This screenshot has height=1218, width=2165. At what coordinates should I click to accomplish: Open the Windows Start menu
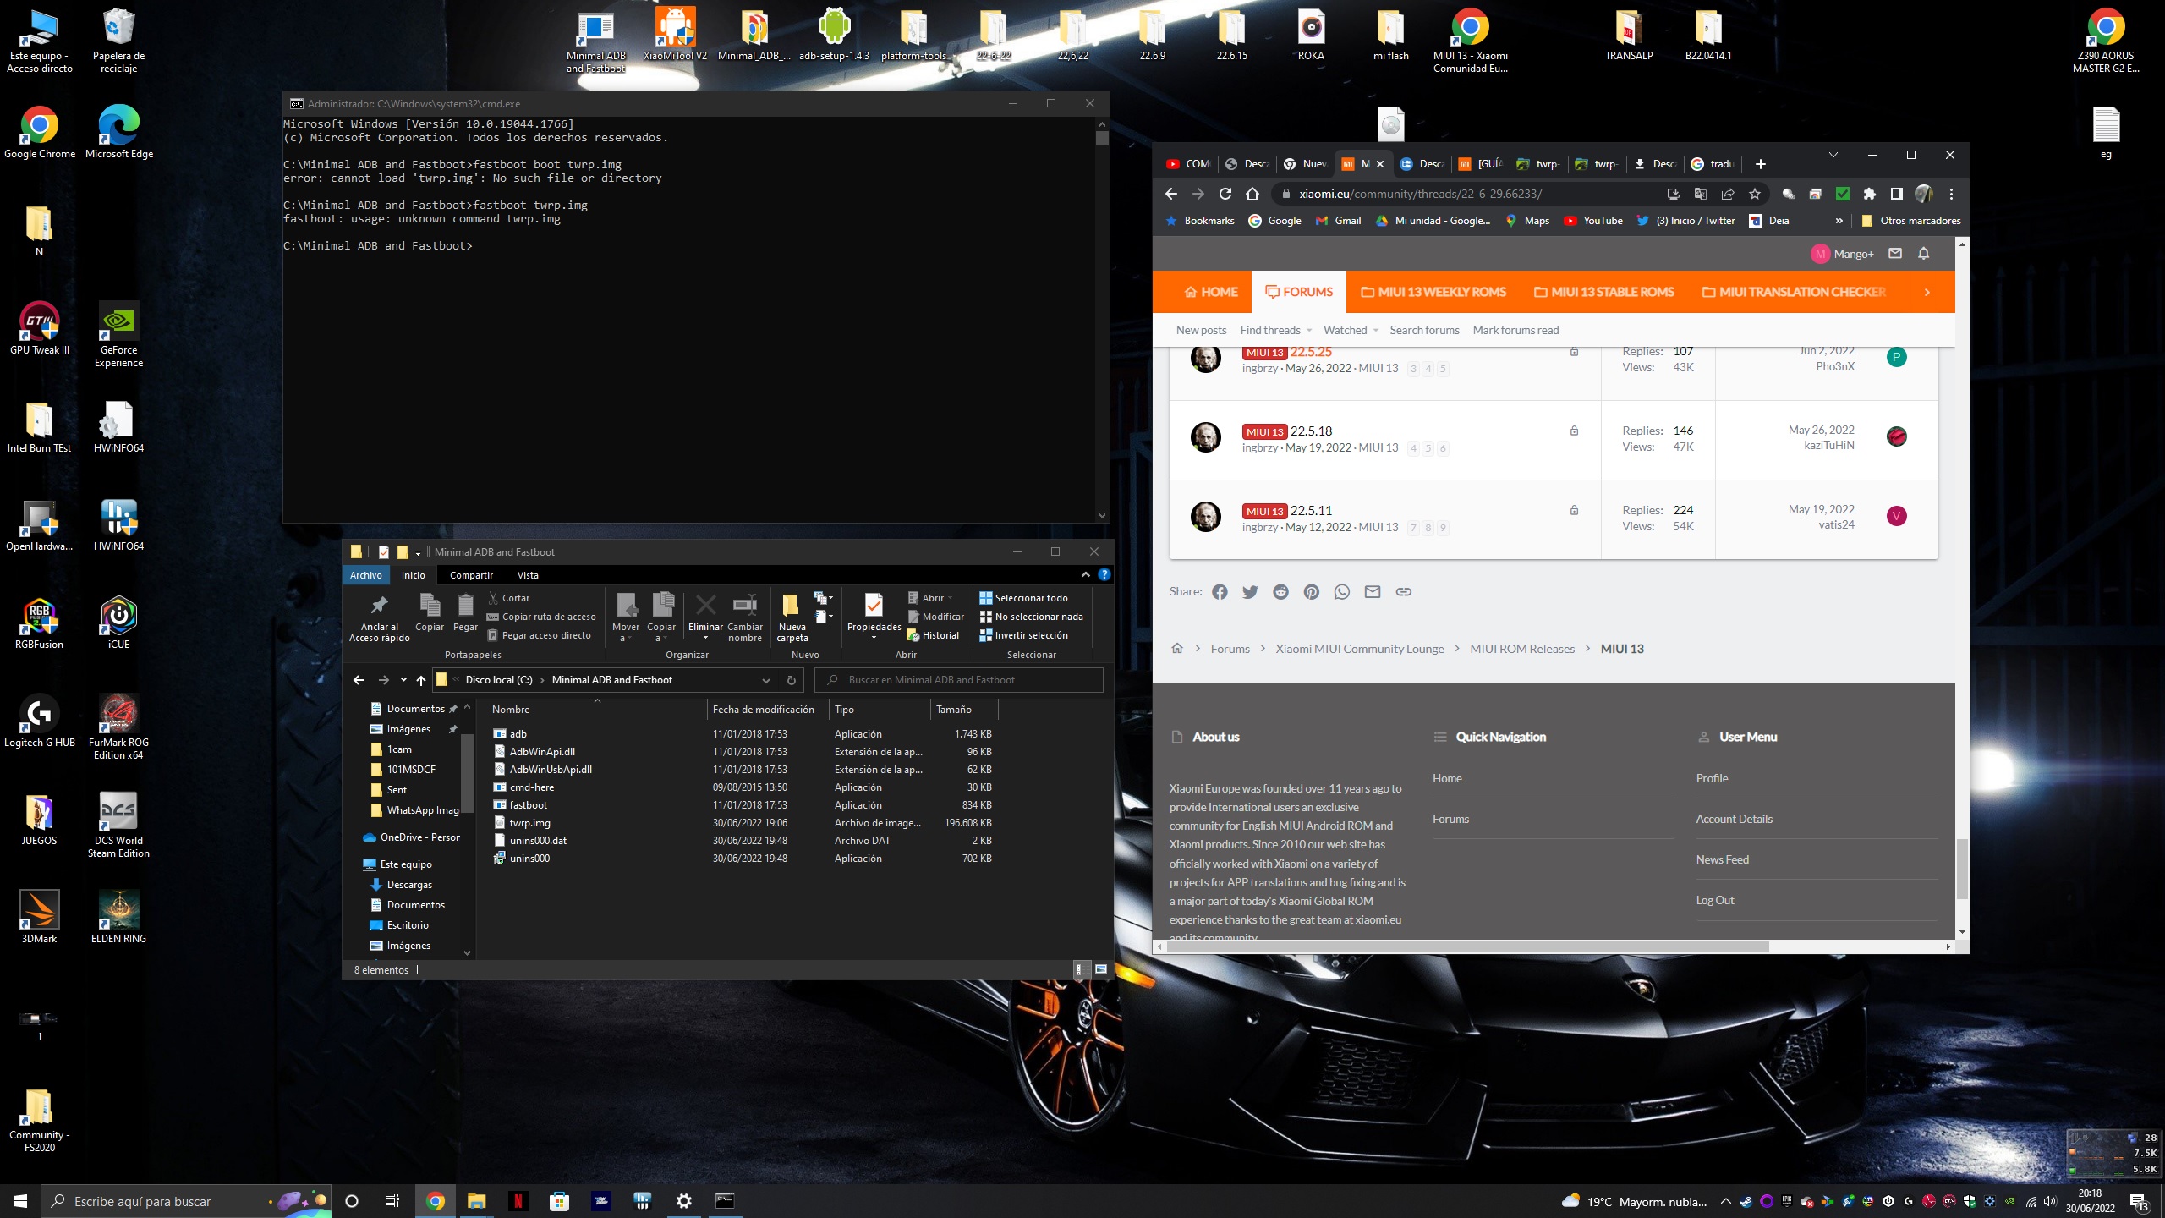[x=20, y=1200]
